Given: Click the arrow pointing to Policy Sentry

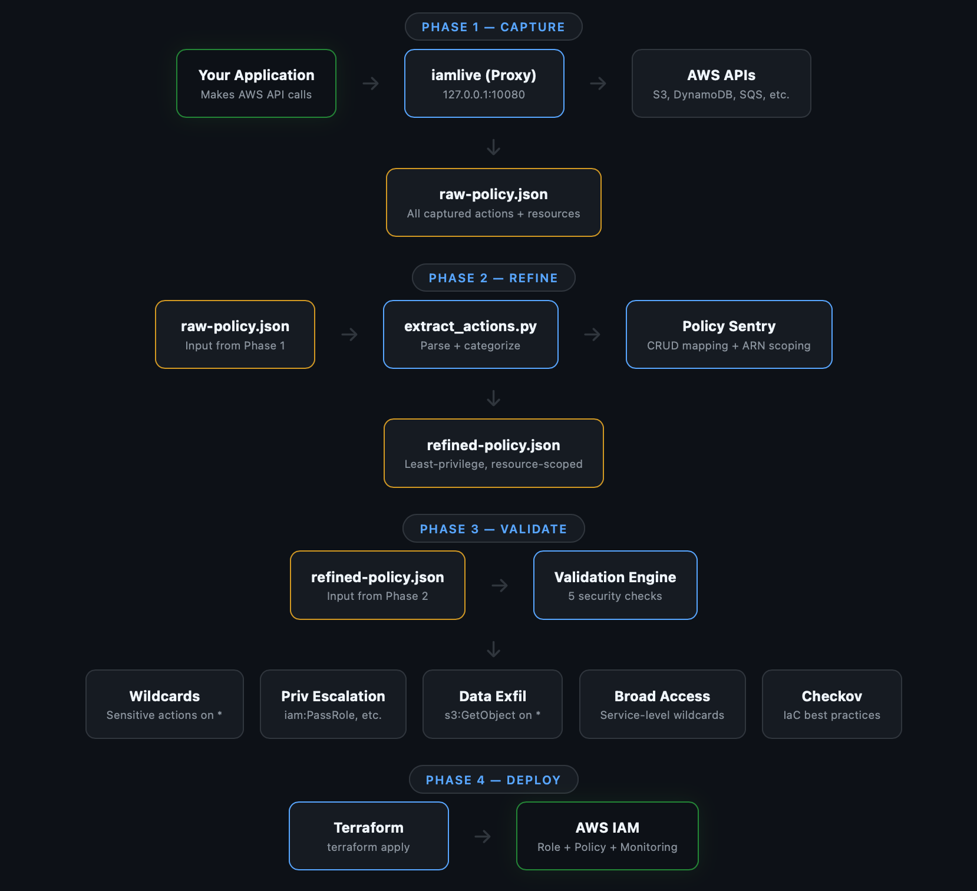Looking at the screenshot, I should point(592,335).
